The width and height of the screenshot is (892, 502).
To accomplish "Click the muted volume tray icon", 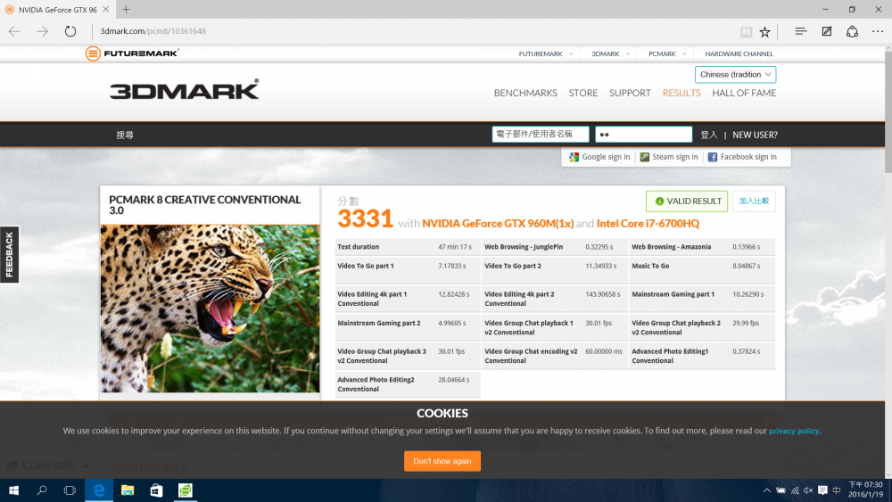I will [x=808, y=490].
